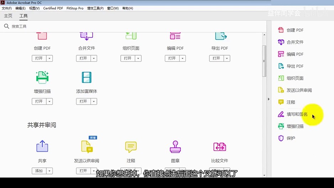334x188 pixels.
Task: Select 编辑 PDF icon in right sidebar
Action: click(281, 54)
